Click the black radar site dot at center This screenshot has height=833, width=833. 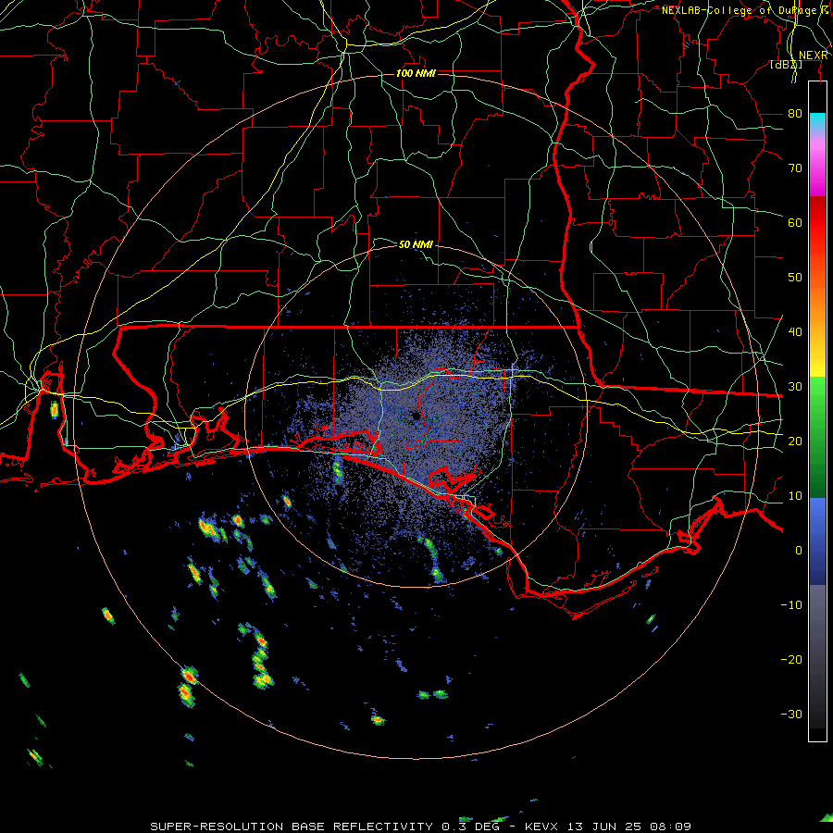tap(416, 416)
